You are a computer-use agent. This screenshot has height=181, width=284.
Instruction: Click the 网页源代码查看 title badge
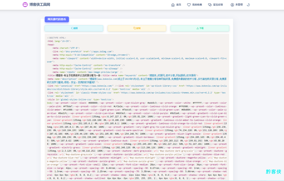(x=57, y=19)
